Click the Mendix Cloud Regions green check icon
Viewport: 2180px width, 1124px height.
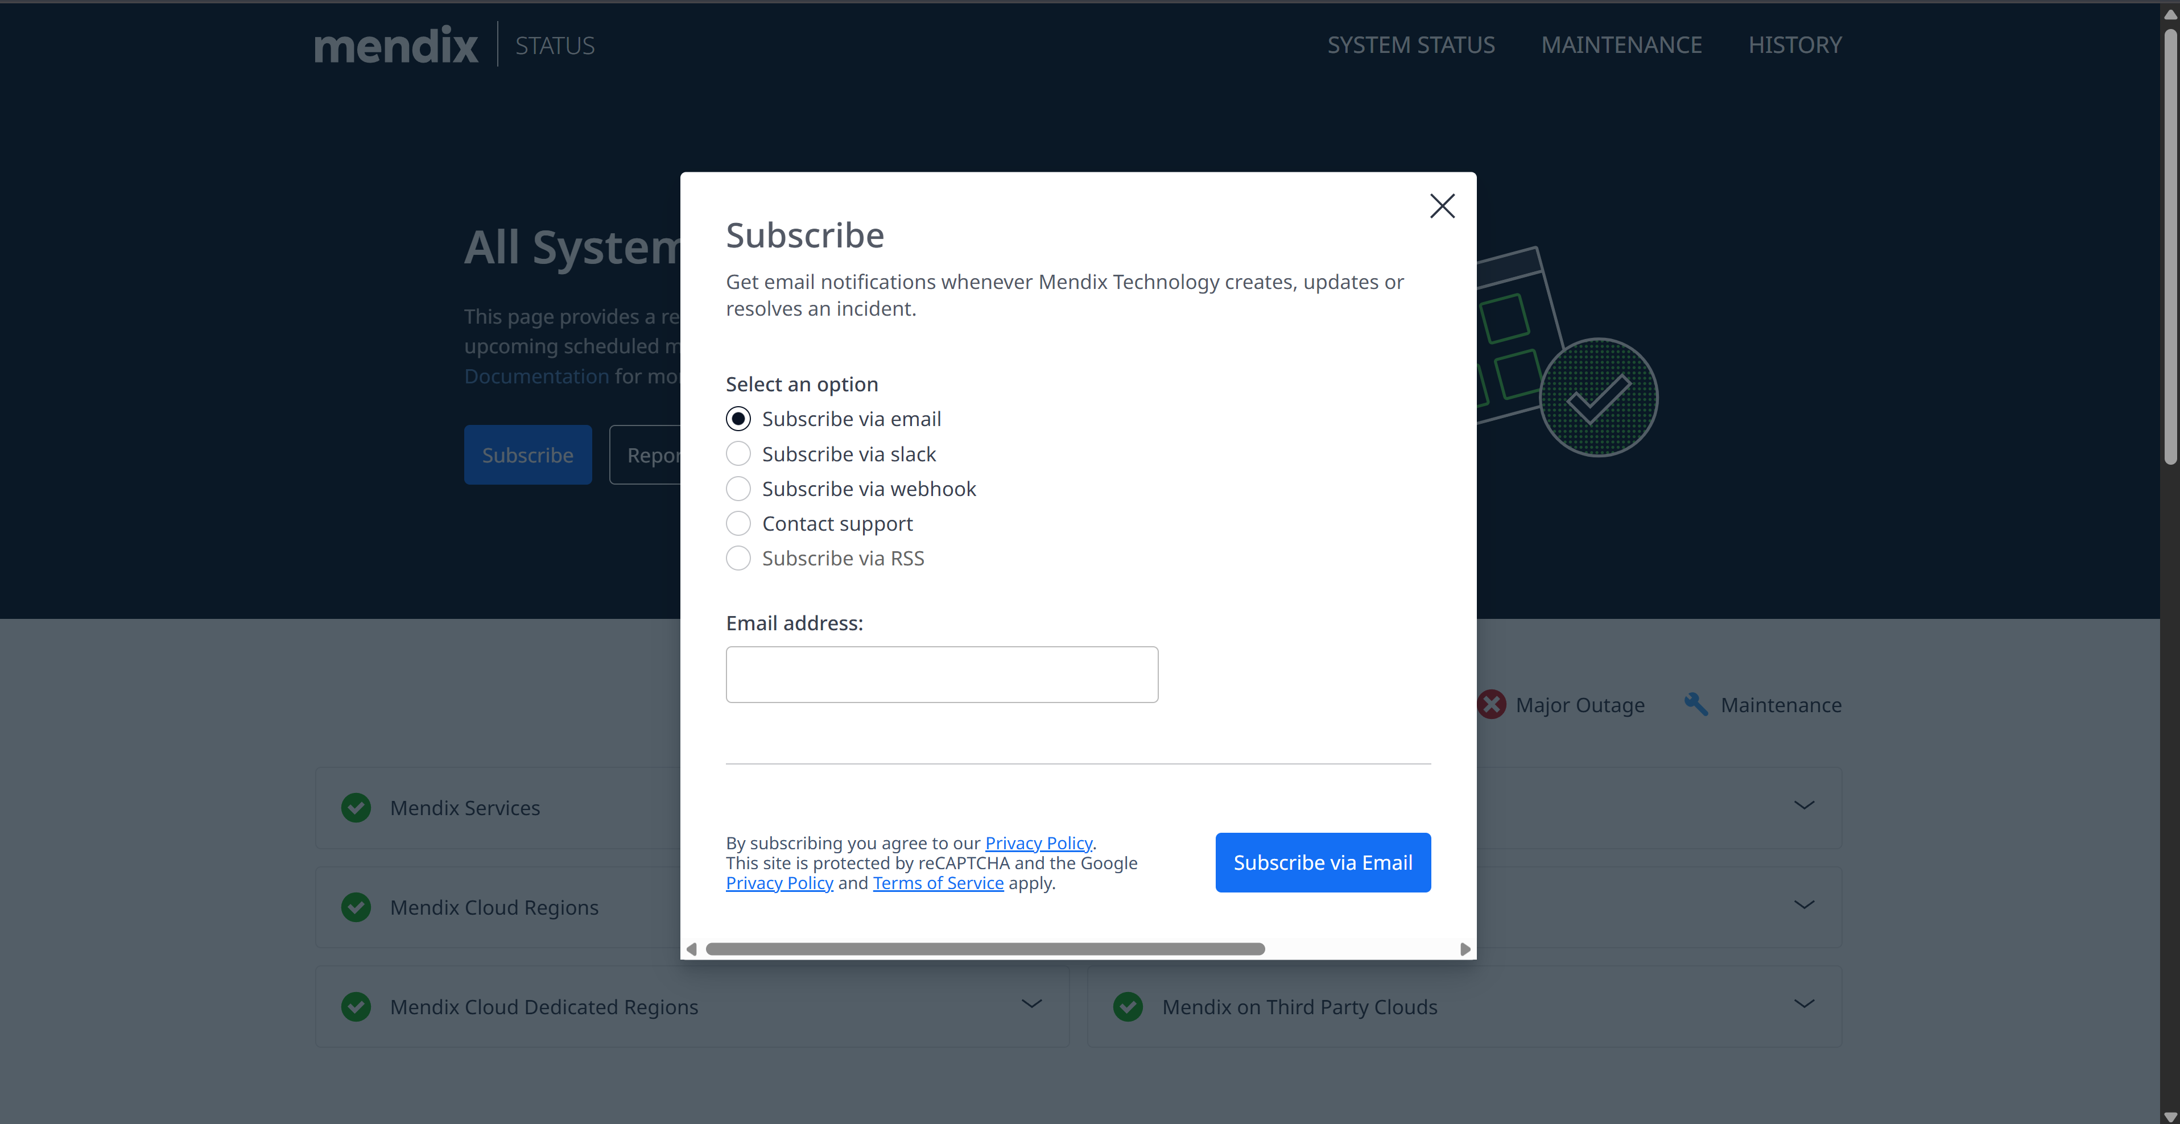pyautogui.click(x=356, y=907)
